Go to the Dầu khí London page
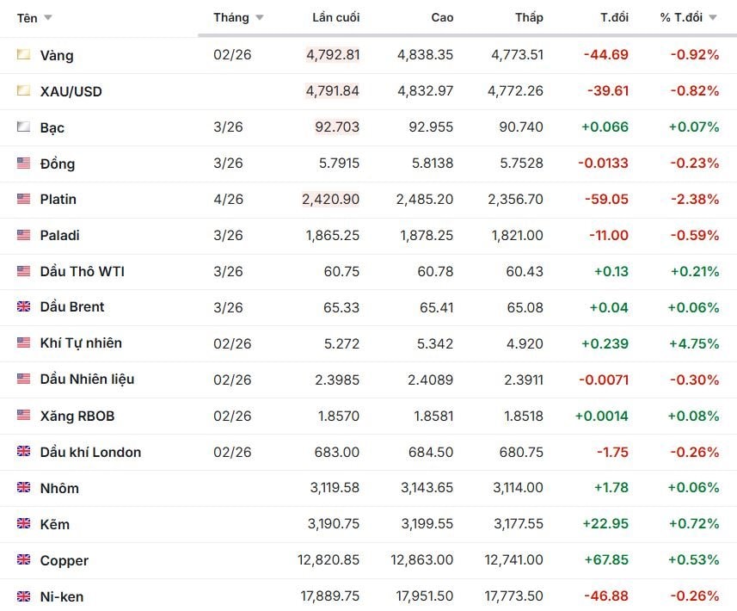The image size is (737, 611). pos(90,452)
